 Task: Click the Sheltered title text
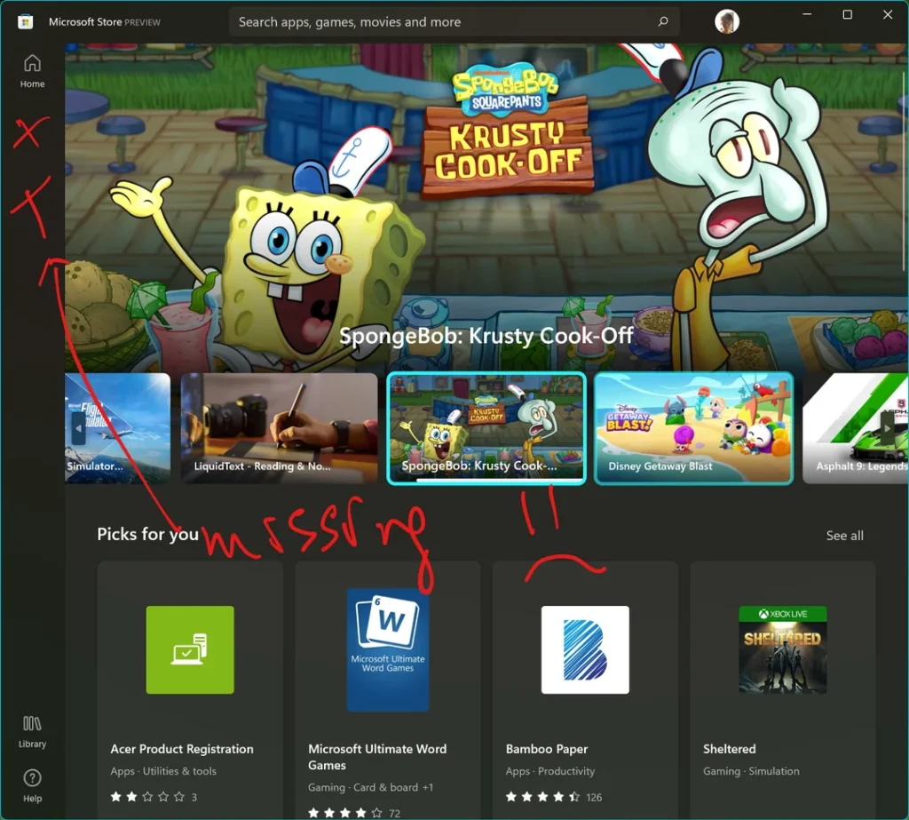pos(730,749)
